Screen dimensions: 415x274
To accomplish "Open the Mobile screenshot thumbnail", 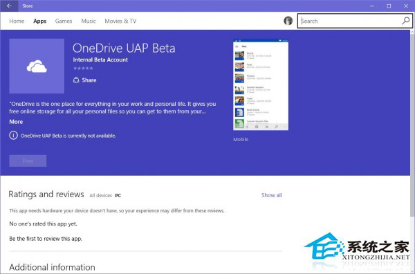I will point(261,84).
